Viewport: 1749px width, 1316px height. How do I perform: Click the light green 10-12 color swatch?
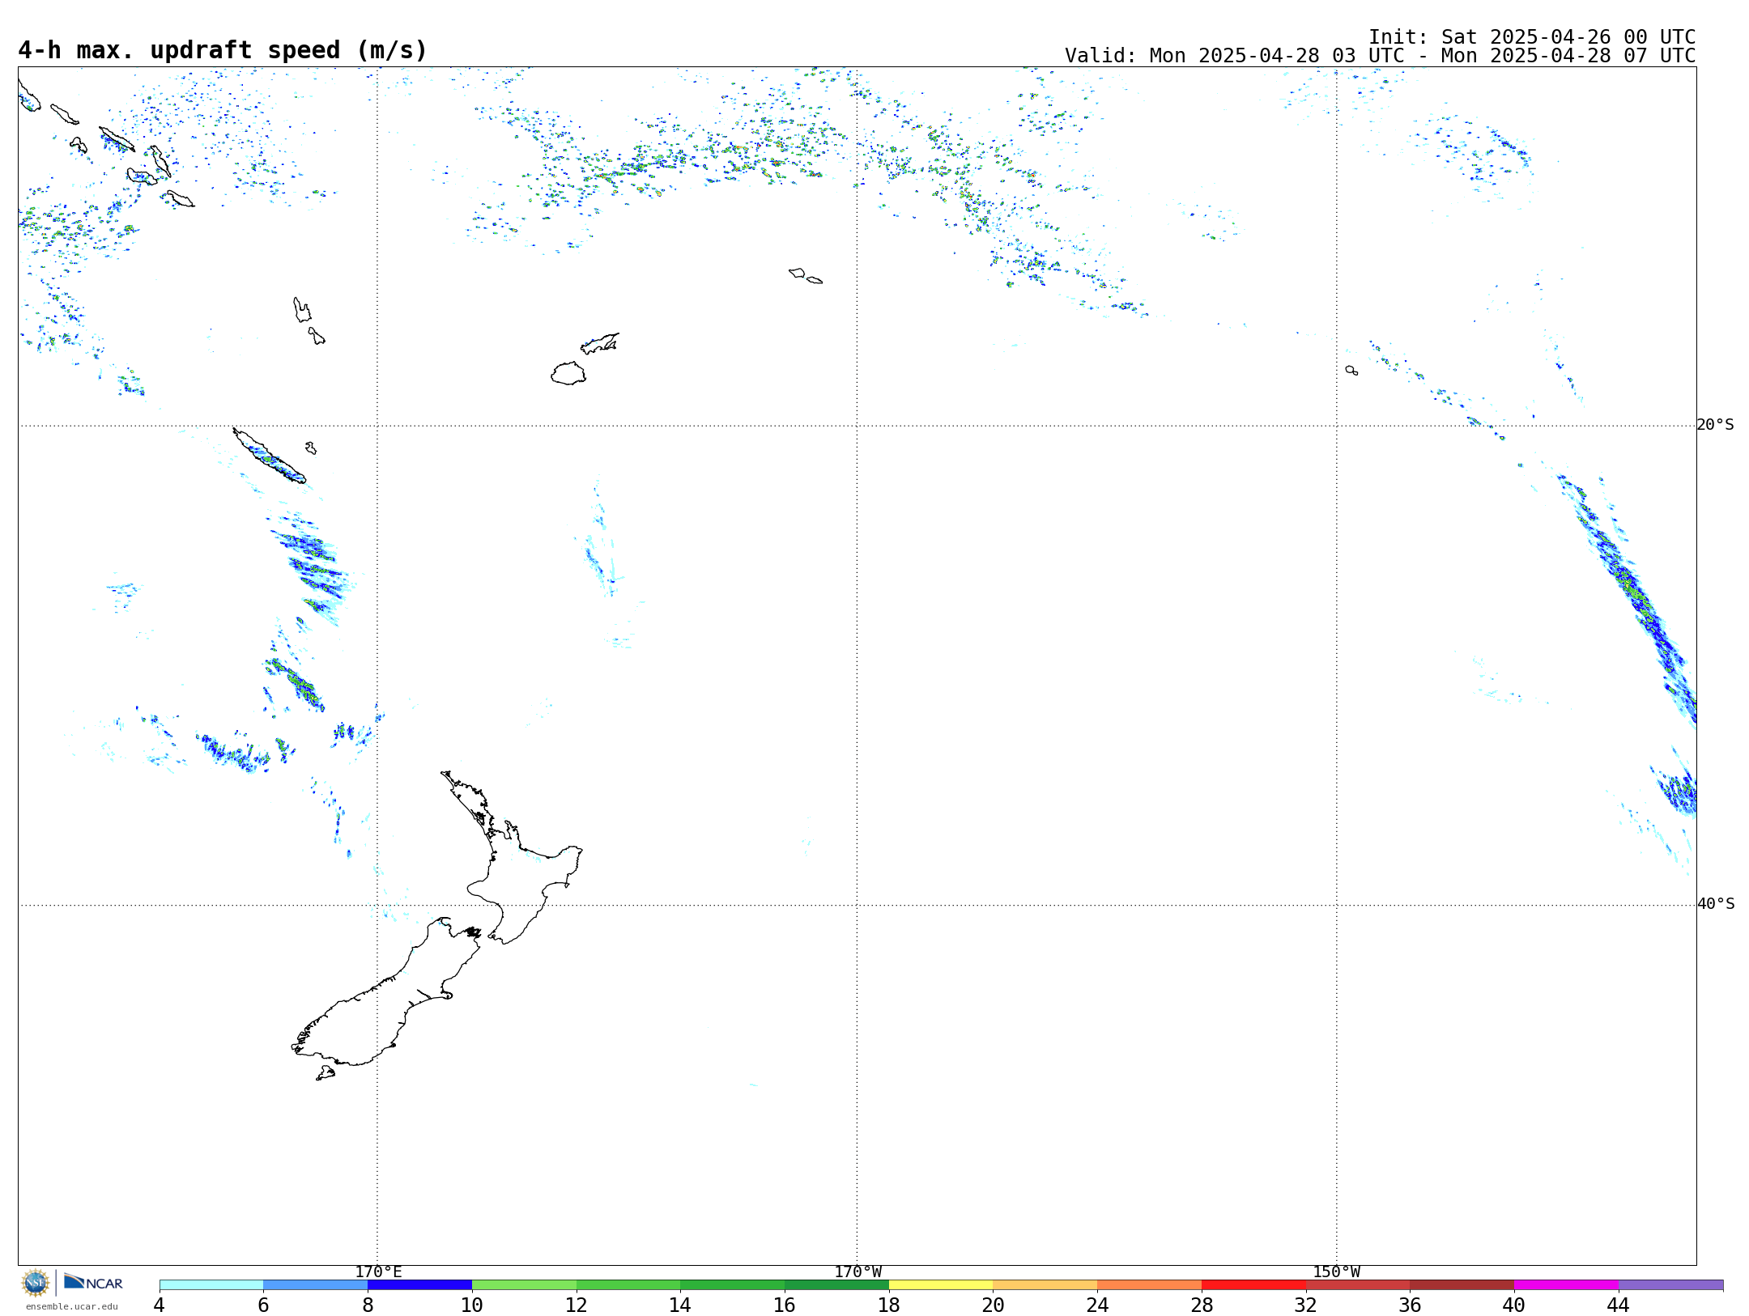(524, 1285)
